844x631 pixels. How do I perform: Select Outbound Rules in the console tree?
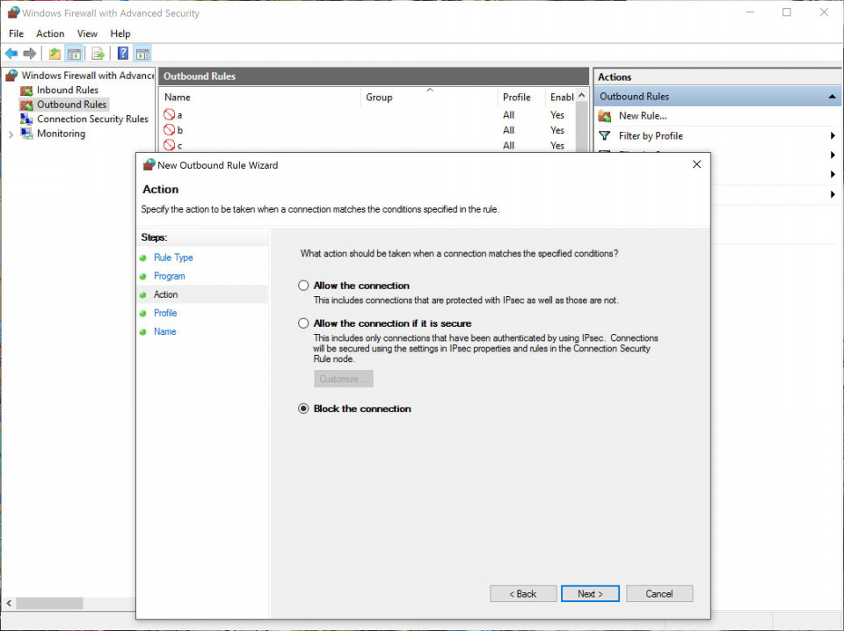point(71,105)
